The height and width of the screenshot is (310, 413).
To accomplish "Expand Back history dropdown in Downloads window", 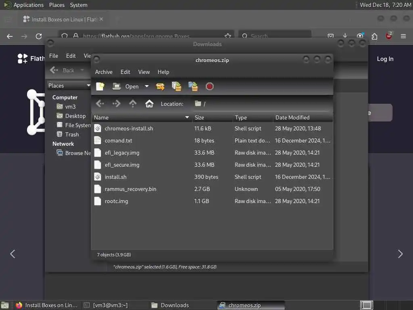I will click(82, 70).
